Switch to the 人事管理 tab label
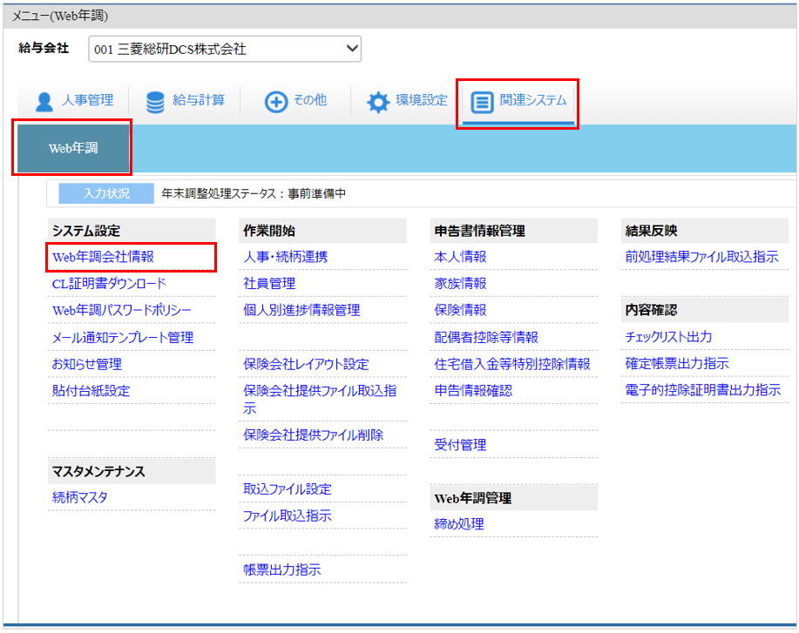This screenshot has height=633, width=799. (x=88, y=100)
